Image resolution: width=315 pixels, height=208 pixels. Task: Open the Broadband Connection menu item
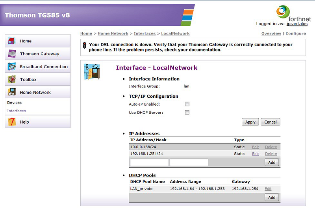[x=37, y=66]
